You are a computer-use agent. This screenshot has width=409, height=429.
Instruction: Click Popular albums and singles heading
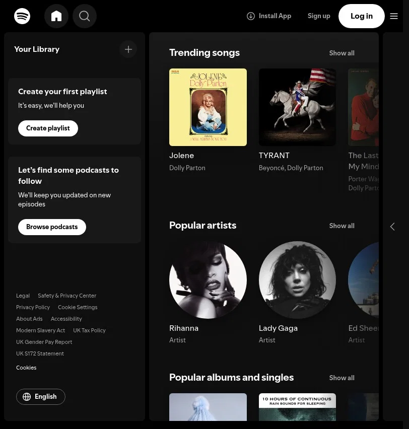(x=232, y=377)
